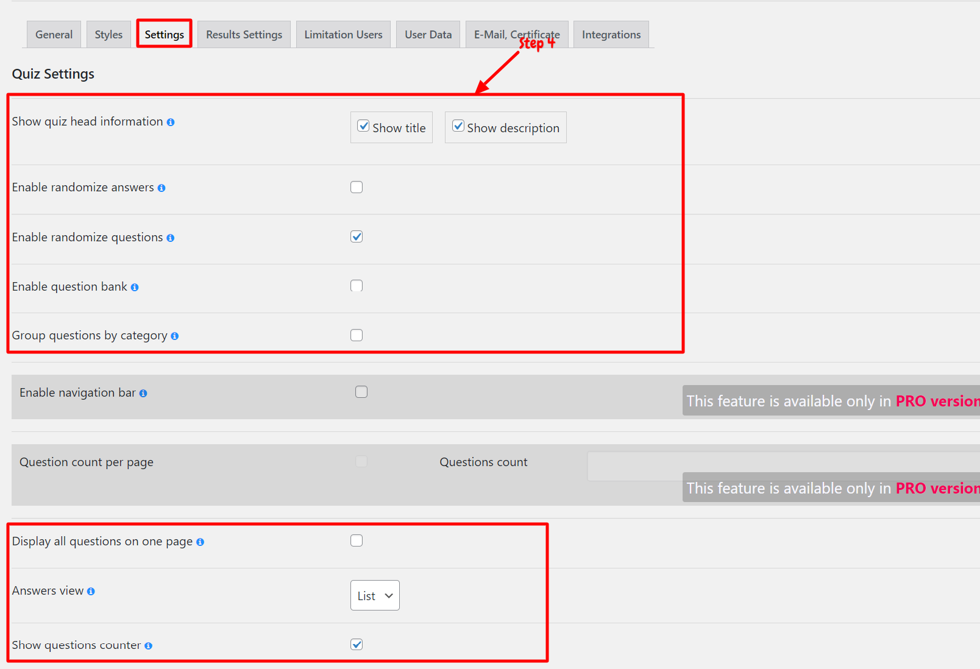Switch to the Results Settings tab
The width and height of the screenshot is (980, 669).
click(x=244, y=35)
